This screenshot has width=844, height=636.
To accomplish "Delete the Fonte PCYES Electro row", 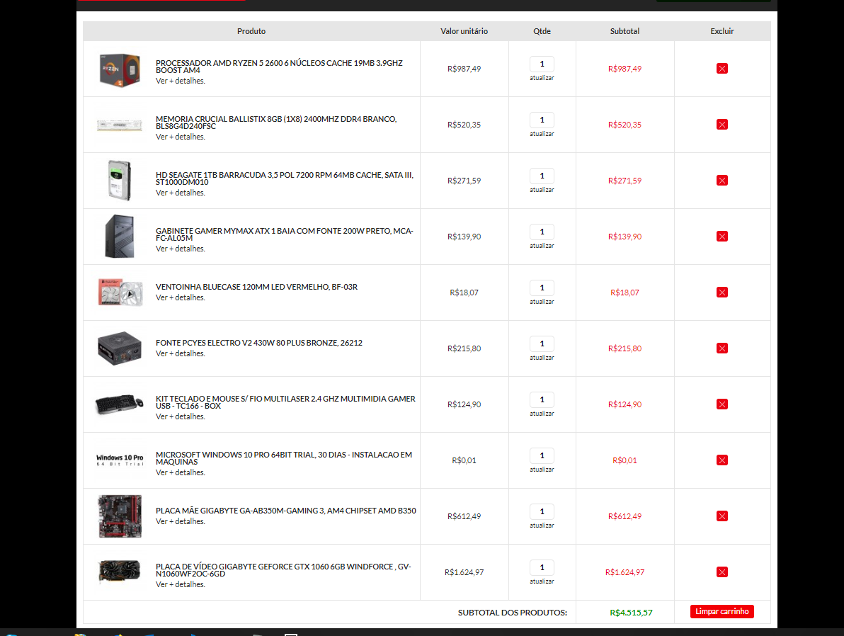I will (x=722, y=348).
